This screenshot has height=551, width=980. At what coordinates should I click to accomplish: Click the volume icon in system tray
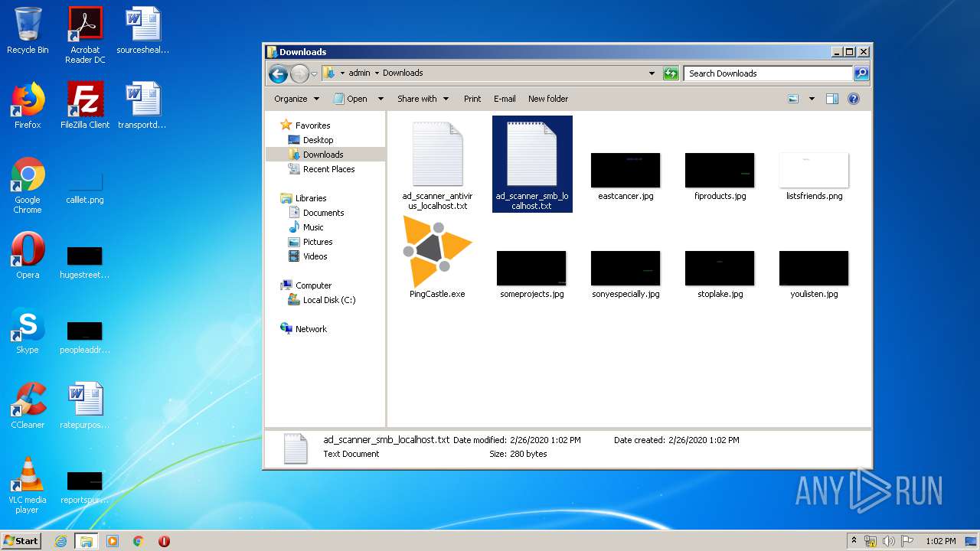tap(888, 541)
